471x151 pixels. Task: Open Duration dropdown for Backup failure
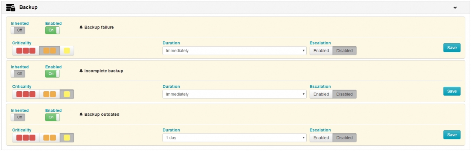pyautogui.click(x=234, y=51)
